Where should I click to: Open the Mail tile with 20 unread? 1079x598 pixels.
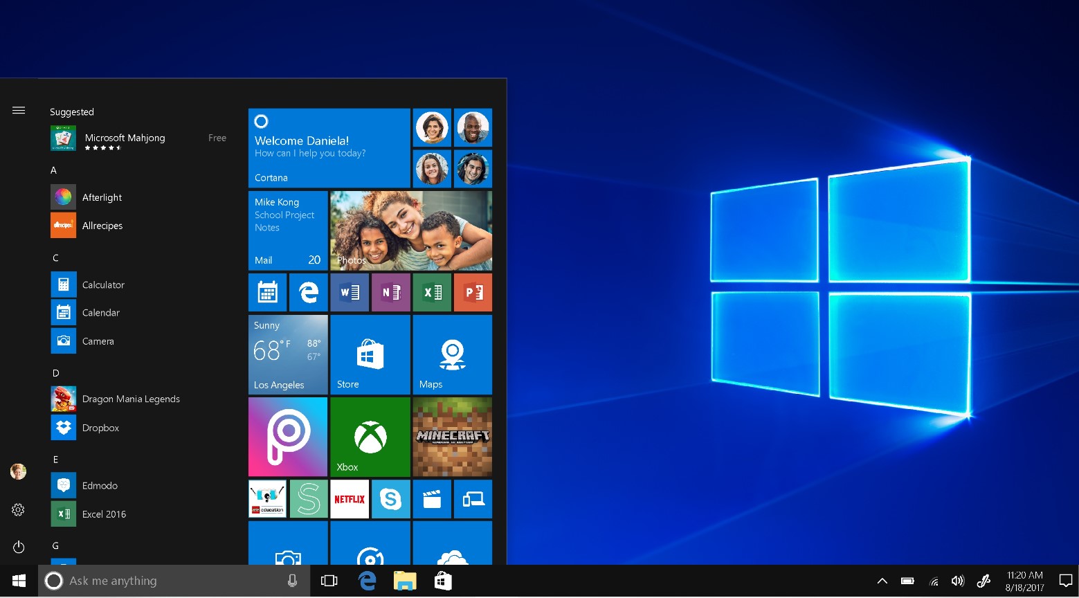[288, 230]
